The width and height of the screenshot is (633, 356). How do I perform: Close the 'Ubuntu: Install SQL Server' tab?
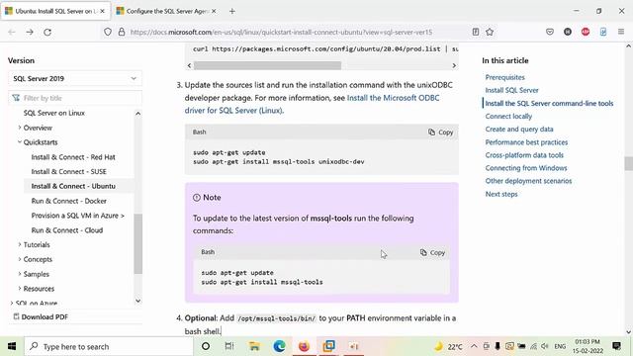click(x=102, y=11)
